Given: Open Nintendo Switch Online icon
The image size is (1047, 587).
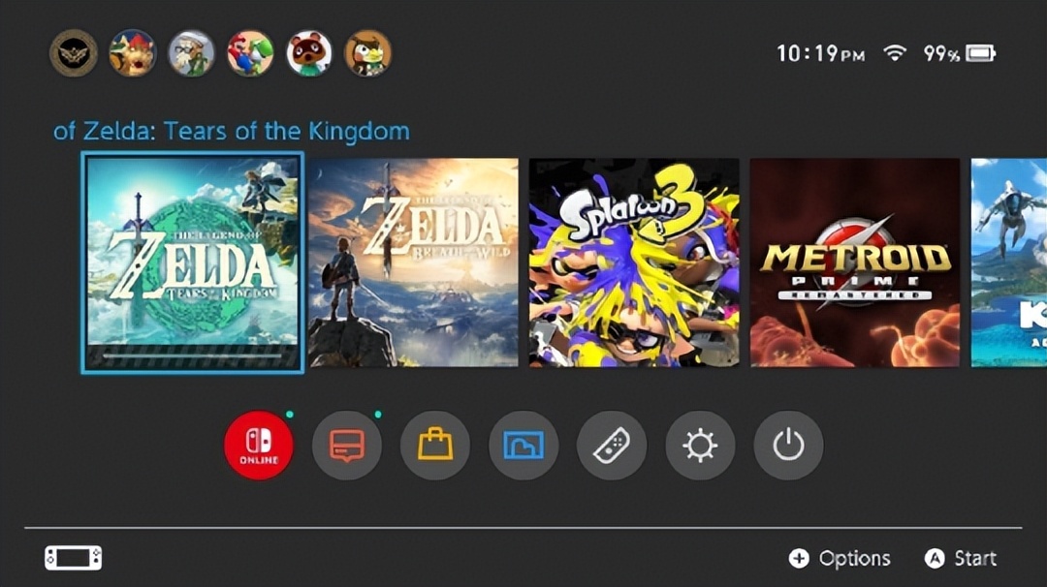Looking at the screenshot, I should (259, 445).
